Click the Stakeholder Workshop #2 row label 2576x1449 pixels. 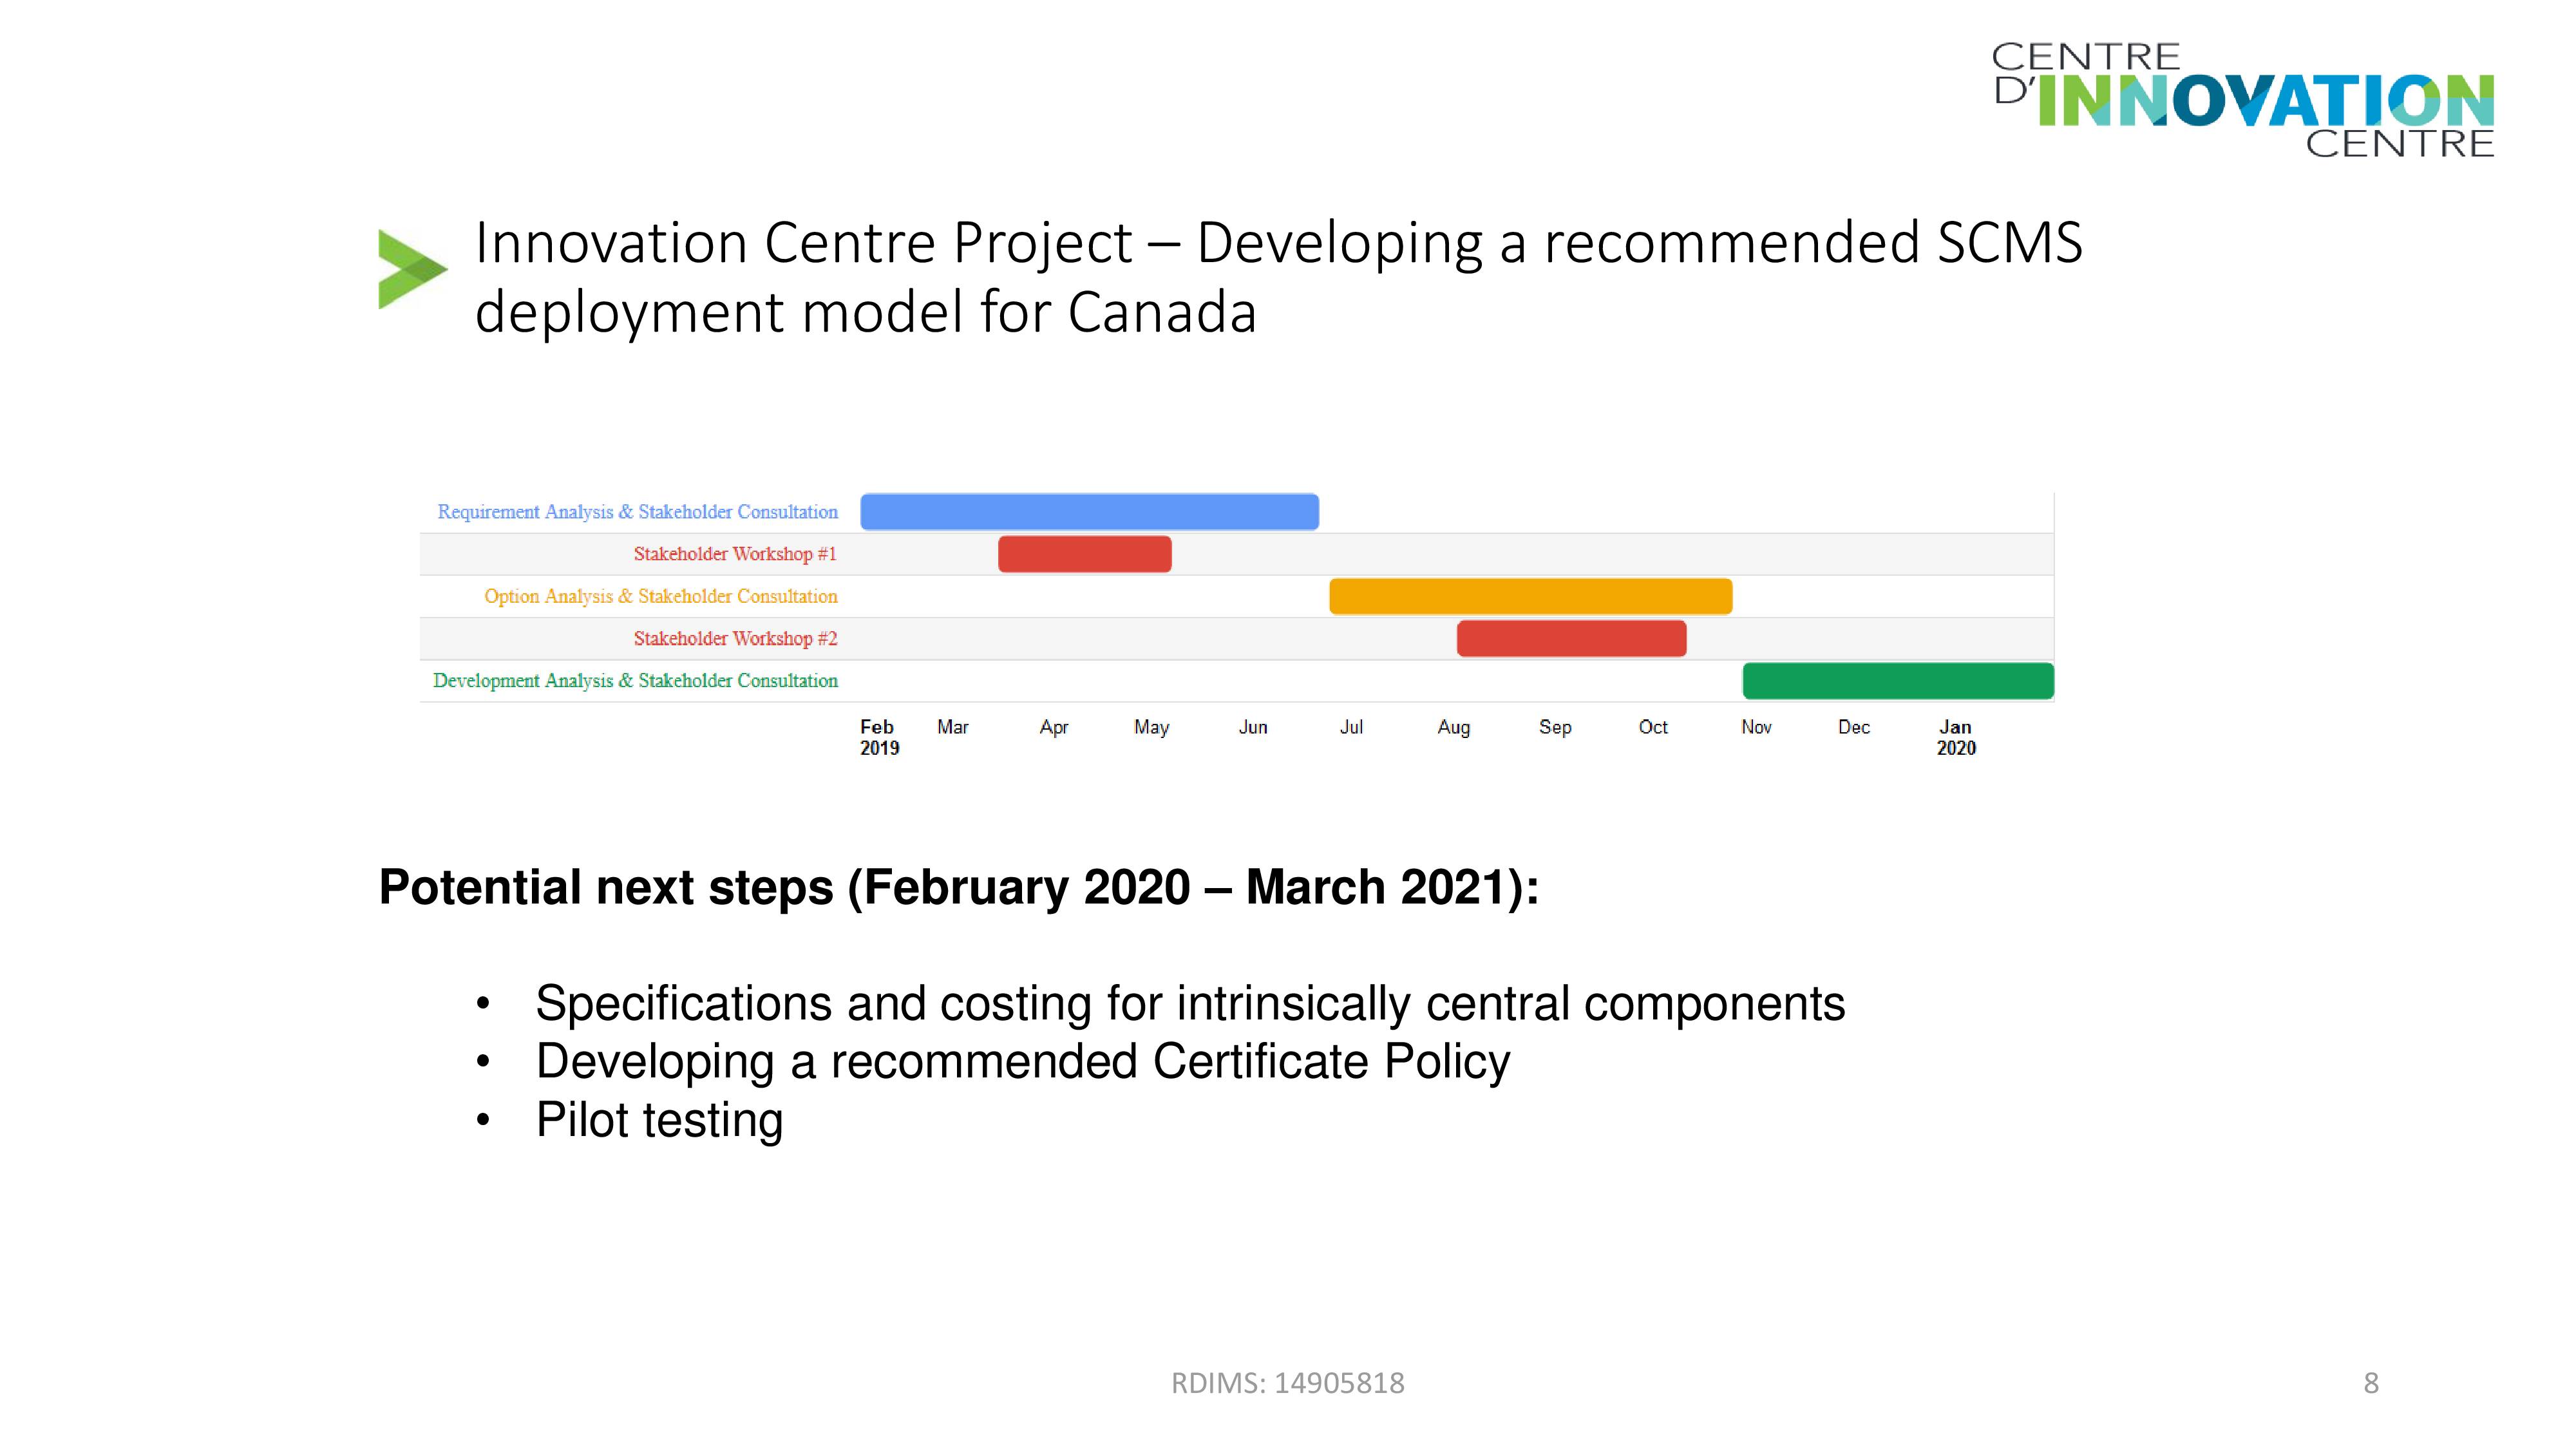pos(735,638)
